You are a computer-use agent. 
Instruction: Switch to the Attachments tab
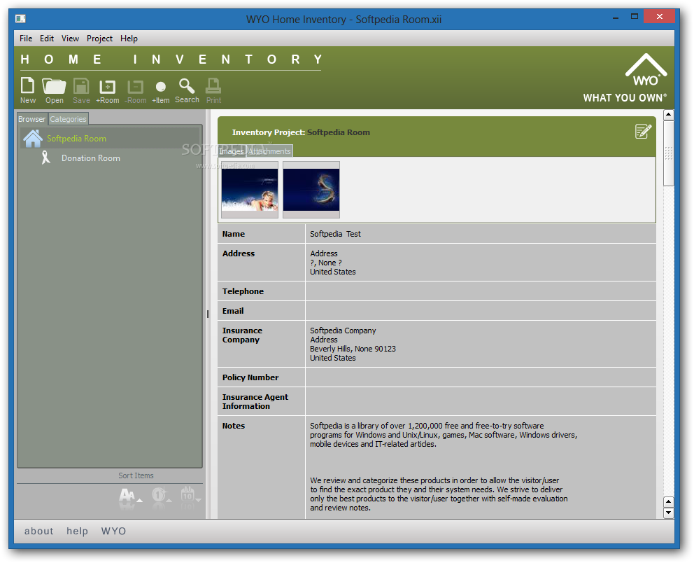[x=269, y=151]
